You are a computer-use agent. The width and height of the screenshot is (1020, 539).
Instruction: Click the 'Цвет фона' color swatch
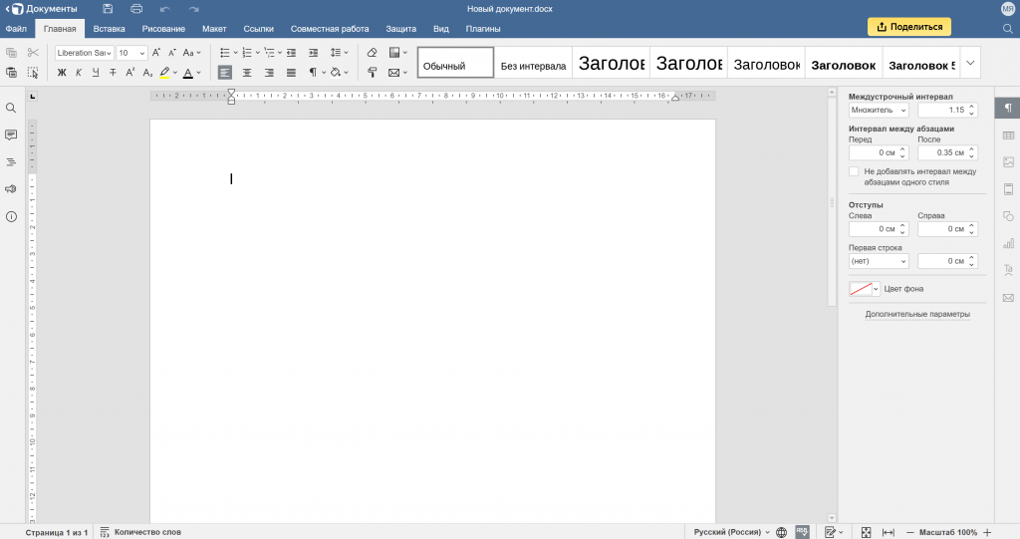[860, 289]
